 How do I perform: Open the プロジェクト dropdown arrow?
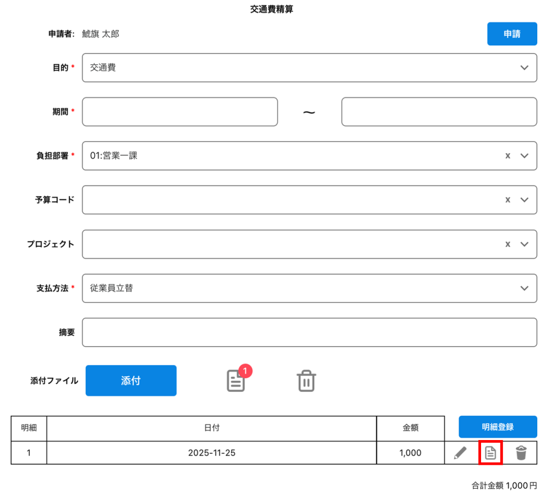pyautogui.click(x=524, y=244)
